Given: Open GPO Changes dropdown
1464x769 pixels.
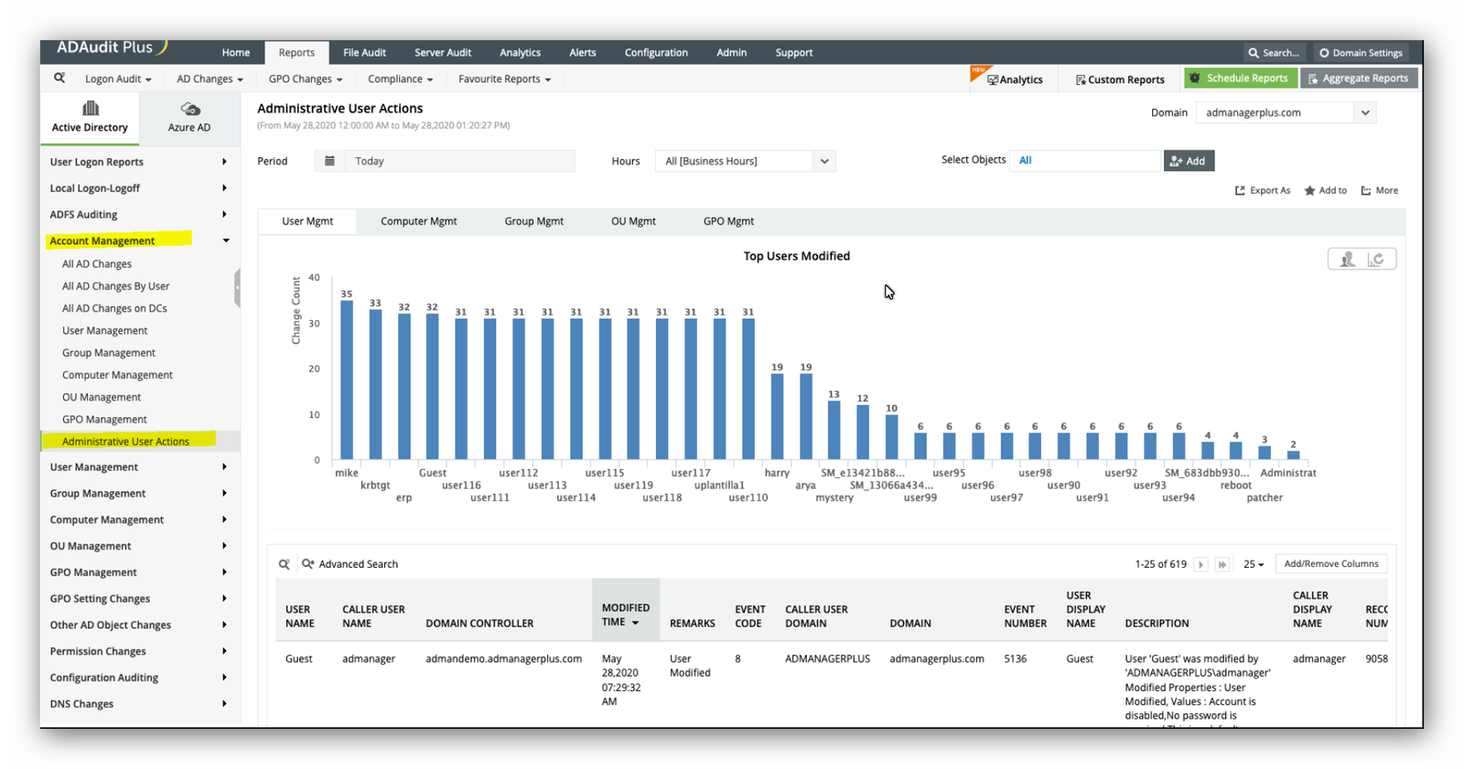Looking at the screenshot, I should (x=305, y=79).
